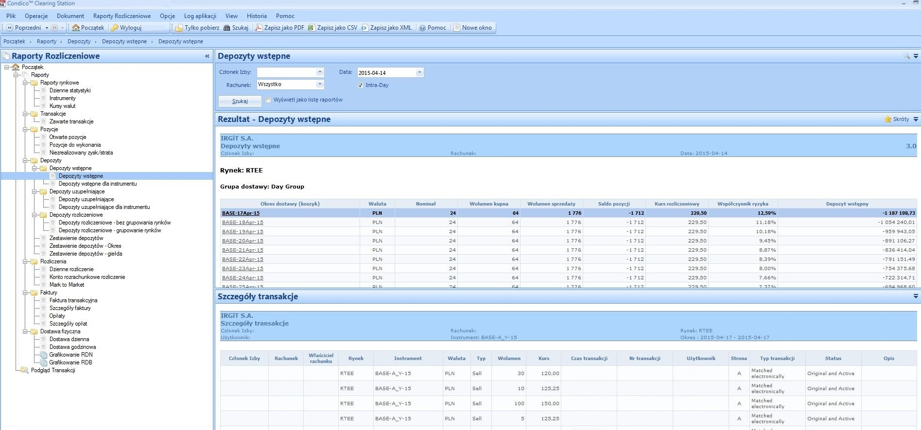Select Dzienne statystyki in the tree
This screenshot has width=921, height=430.
point(70,90)
